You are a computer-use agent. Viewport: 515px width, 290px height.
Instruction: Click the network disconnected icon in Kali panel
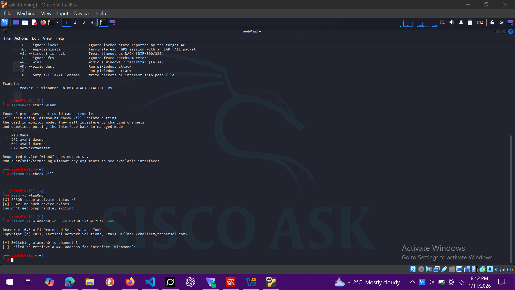point(442,22)
